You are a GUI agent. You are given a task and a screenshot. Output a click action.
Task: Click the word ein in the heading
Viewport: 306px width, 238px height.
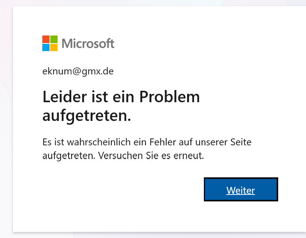point(123,97)
